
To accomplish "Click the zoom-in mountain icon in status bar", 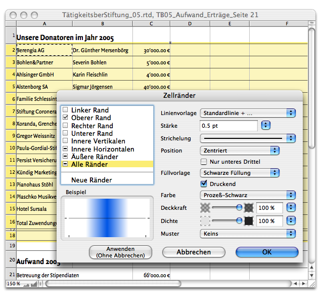I will [x=34, y=283].
